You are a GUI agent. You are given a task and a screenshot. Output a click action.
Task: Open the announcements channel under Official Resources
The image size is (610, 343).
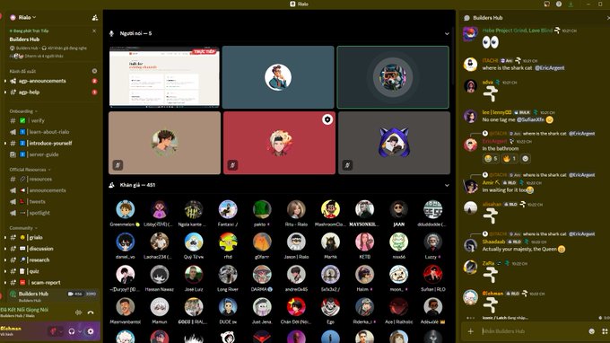(47, 190)
